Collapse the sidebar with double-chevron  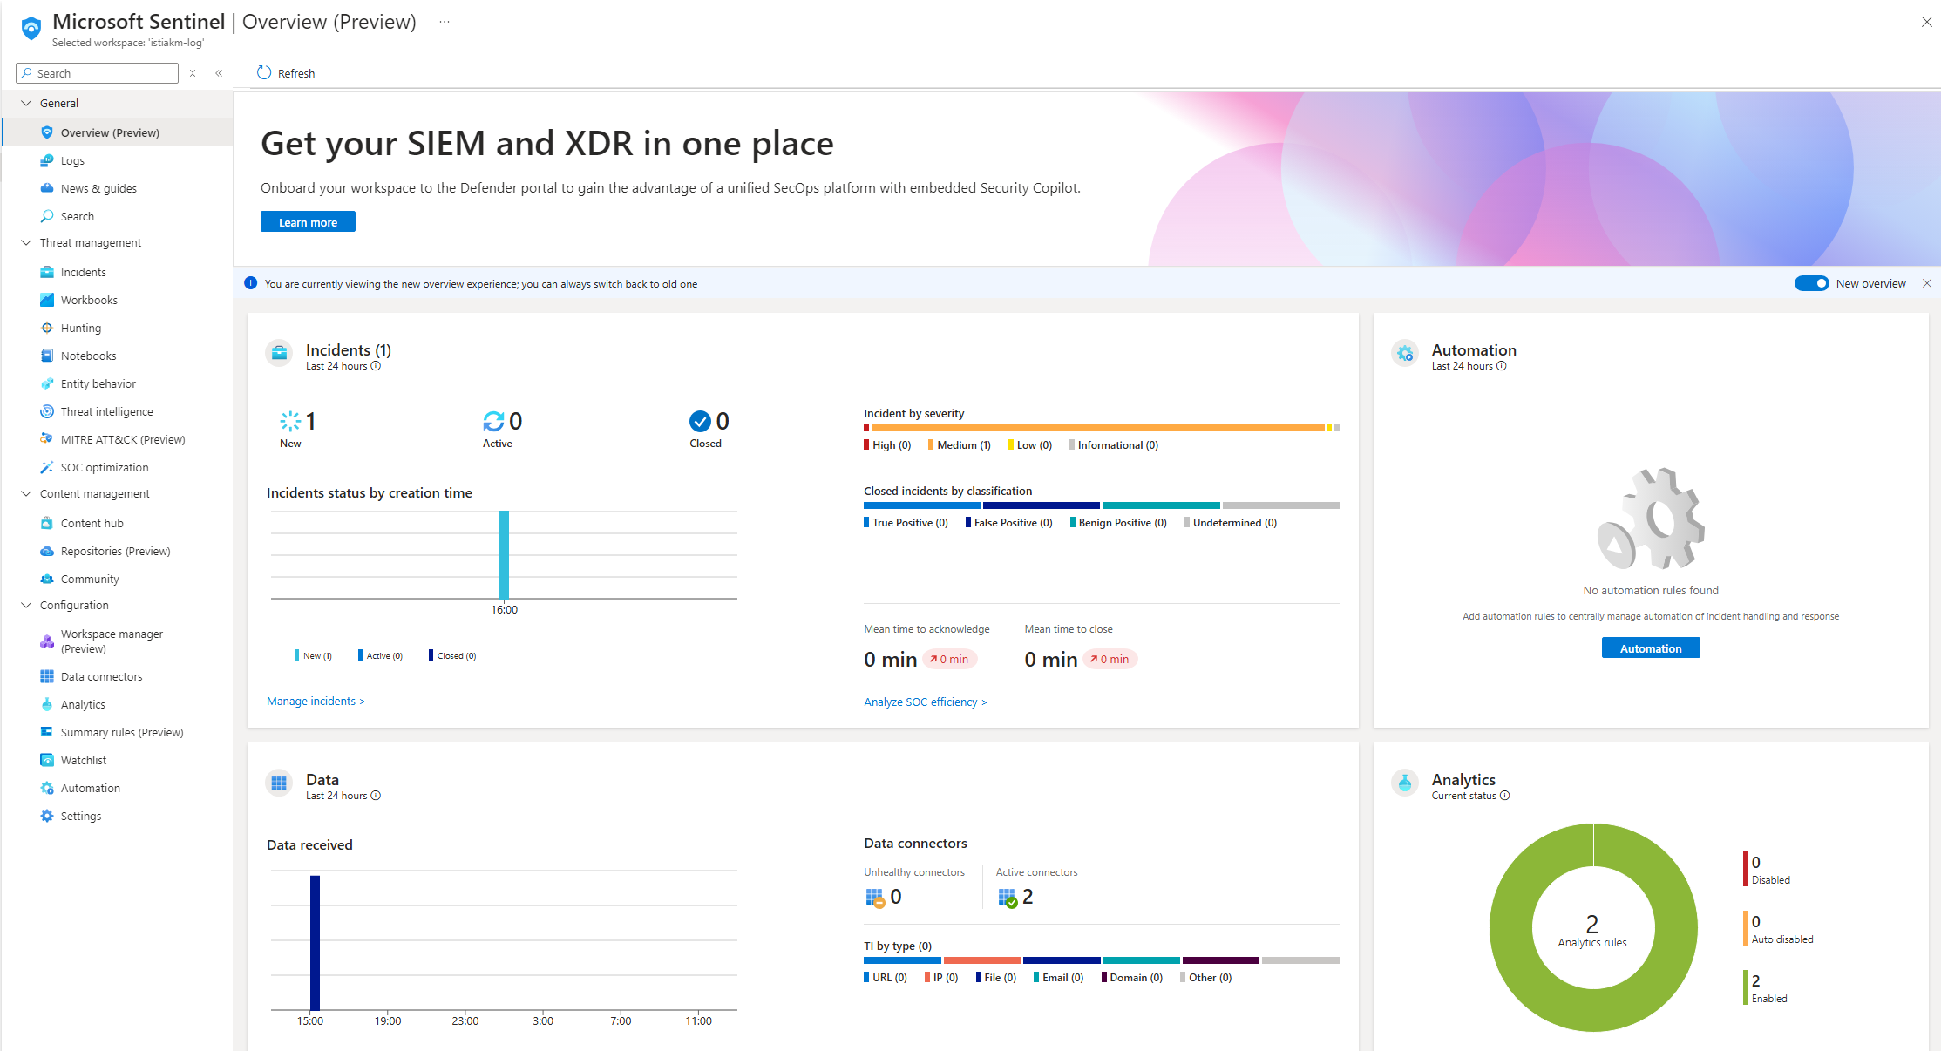(x=219, y=73)
